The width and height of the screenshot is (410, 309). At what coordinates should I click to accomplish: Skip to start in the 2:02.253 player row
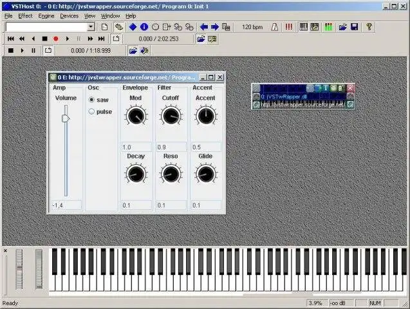(x=11, y=39)
